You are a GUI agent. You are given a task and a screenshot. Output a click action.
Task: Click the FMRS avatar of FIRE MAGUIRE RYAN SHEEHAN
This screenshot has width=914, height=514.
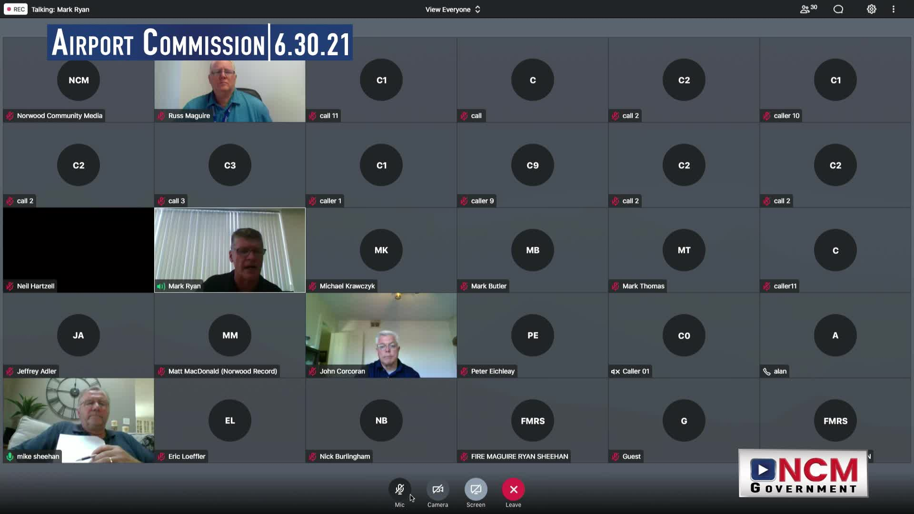[532, 421]
